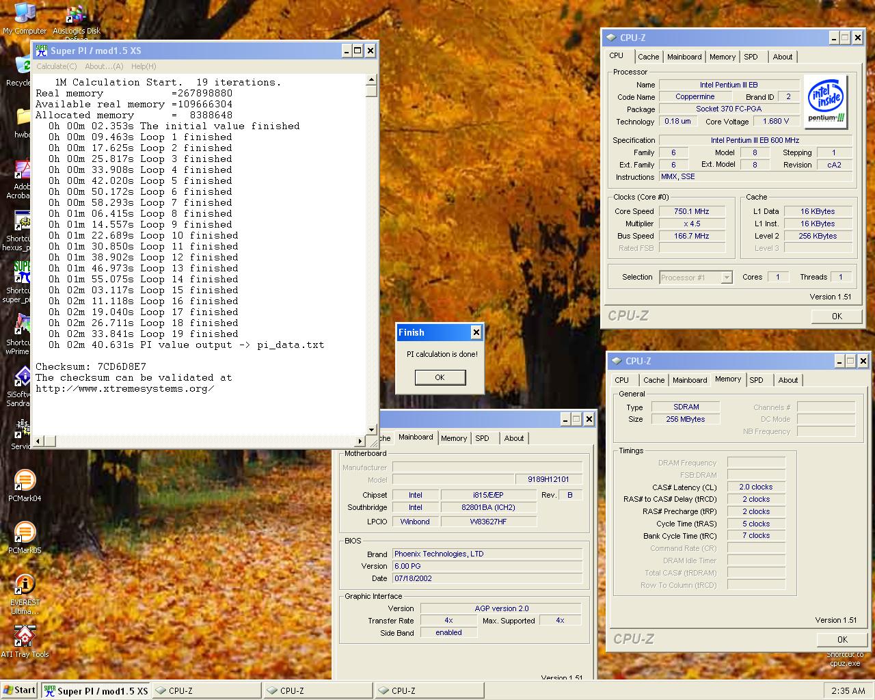Image resolution: width=875 pixels, height=700 pixels.
Task: Open the Calculate(C) menu in Super PI
Action: 56,66
